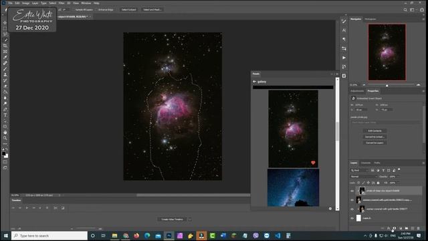Select the Brush tool
This screenshot has width=428, height=241.
point(5,69)
